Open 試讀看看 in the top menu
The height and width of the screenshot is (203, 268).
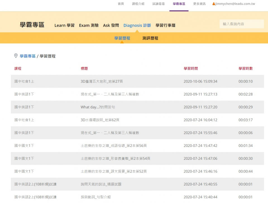159,4
